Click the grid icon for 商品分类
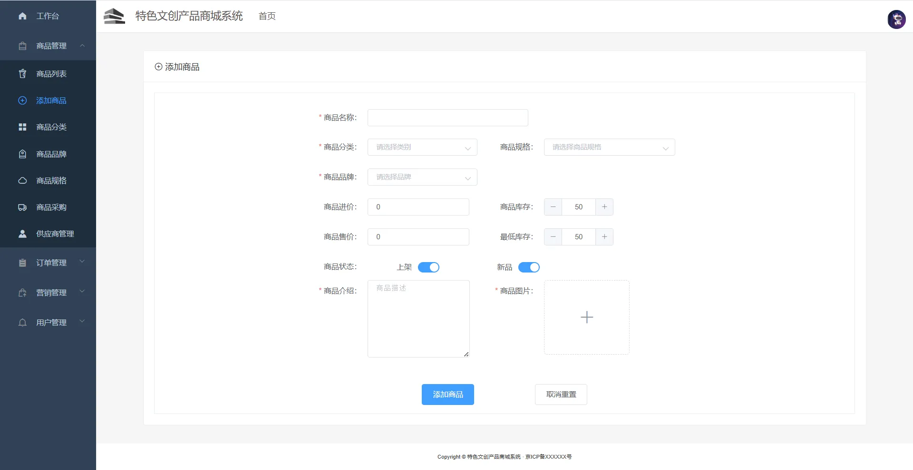 click(22, 127)
